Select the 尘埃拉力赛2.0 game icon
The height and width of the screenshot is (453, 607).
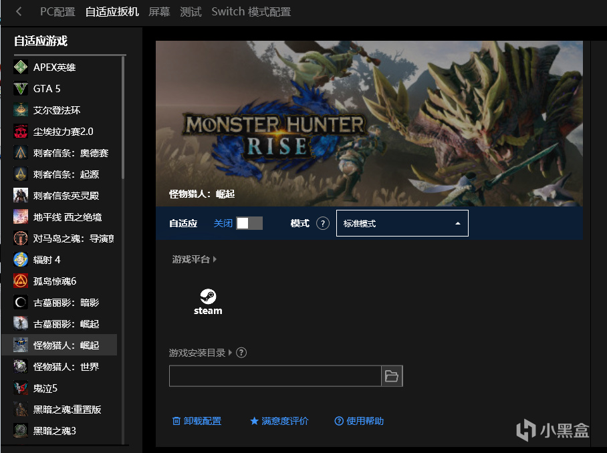click(21, 132)
